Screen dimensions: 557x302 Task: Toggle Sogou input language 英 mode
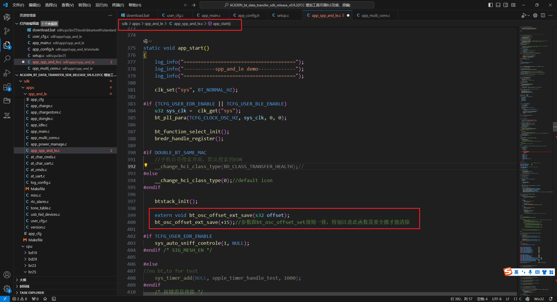click(516, 272)
